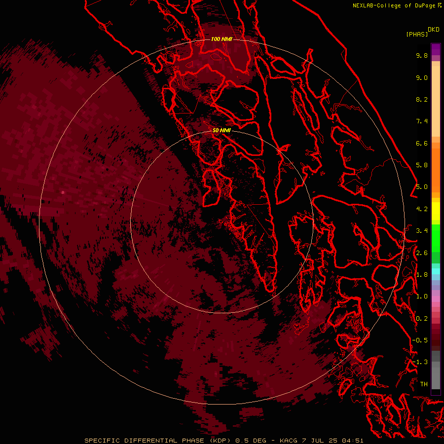Click the 0.2 scale value
The width and height of the screenshot is (444, 444).
(x=422, y=319)
